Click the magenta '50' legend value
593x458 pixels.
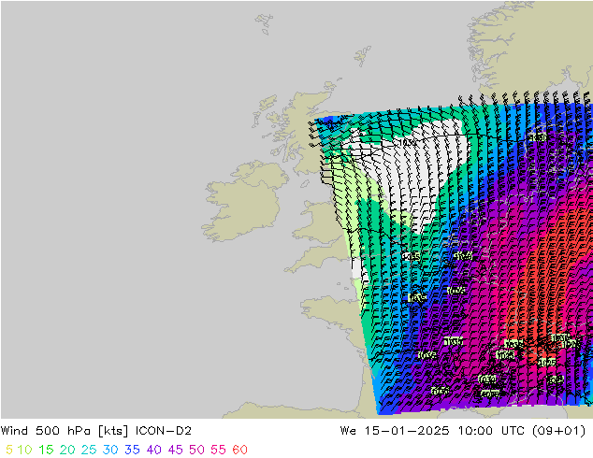197,450
